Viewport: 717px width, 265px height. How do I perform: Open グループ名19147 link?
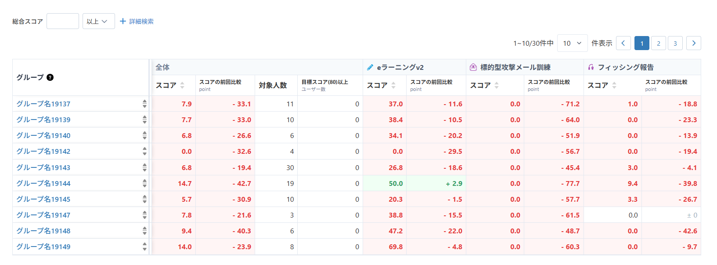point(43,215)
